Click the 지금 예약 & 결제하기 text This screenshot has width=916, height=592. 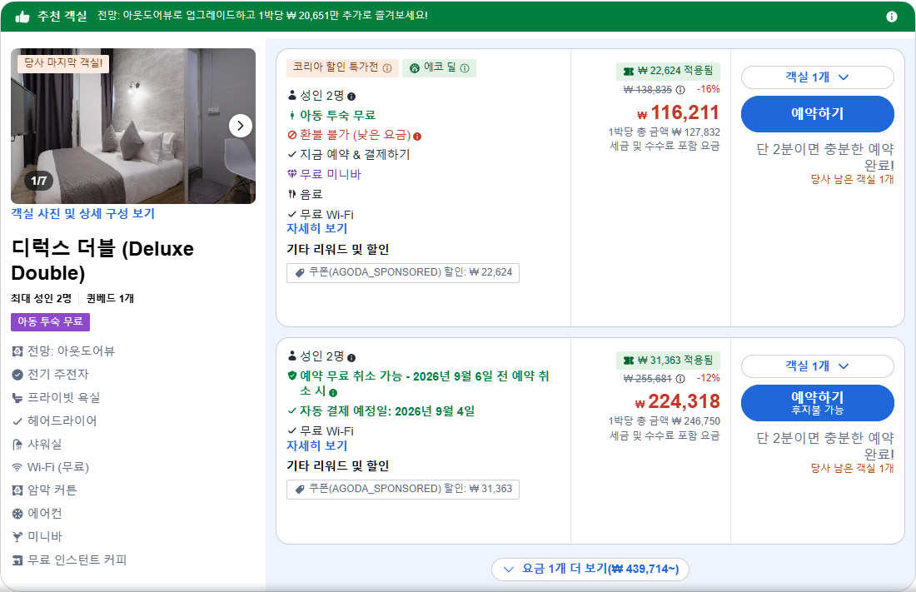point(356,155)
